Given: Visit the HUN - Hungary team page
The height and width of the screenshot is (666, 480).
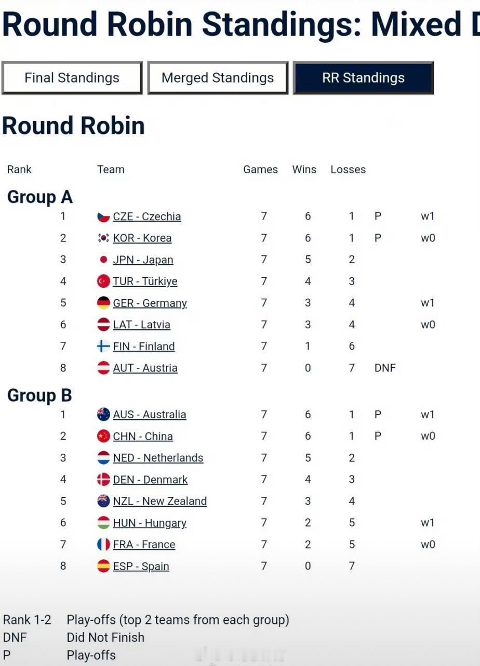Looking at the screenshot, I should click(150, 523).
